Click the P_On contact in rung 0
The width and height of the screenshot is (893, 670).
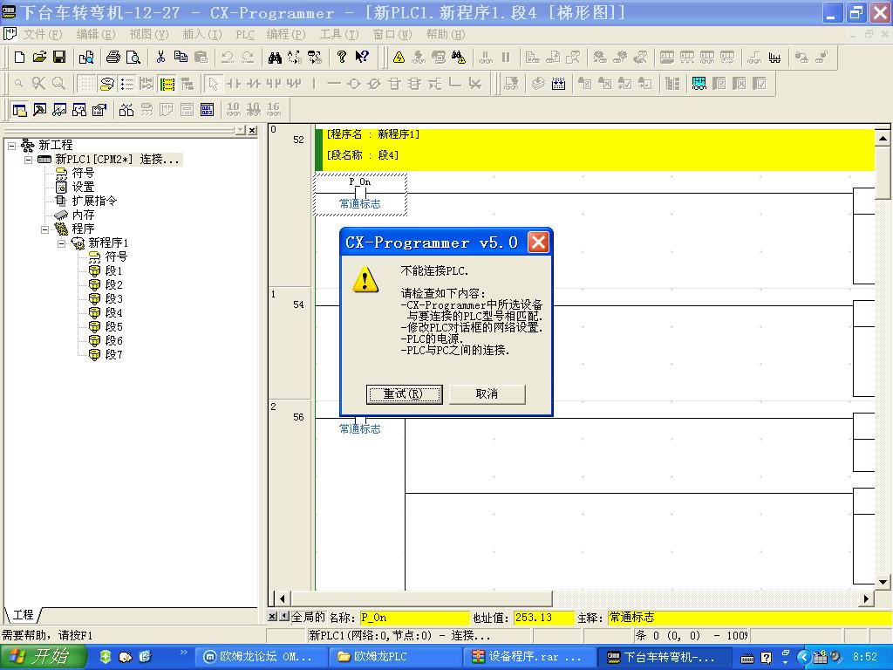360,193
